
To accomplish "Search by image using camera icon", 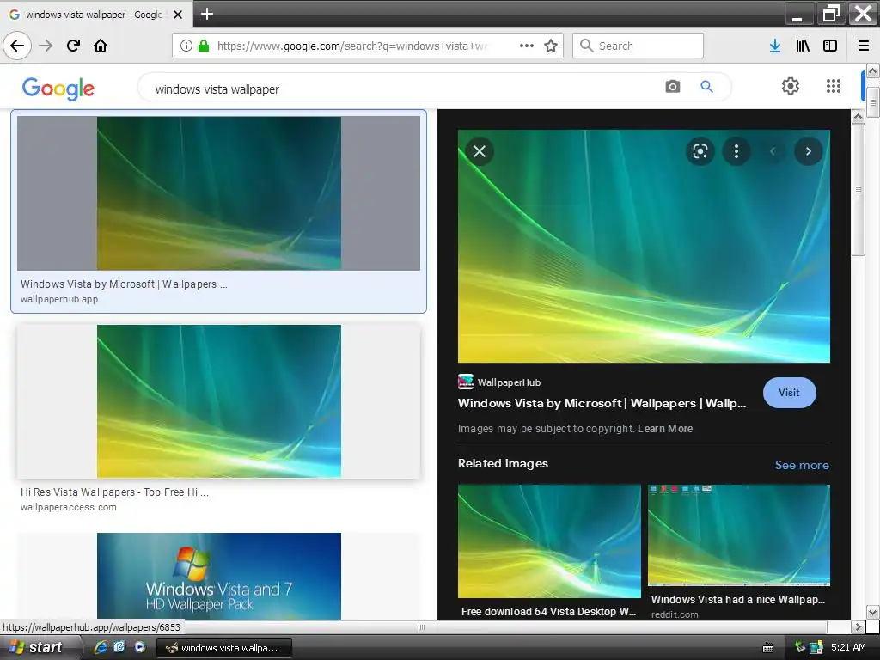I will coord(672,87).
